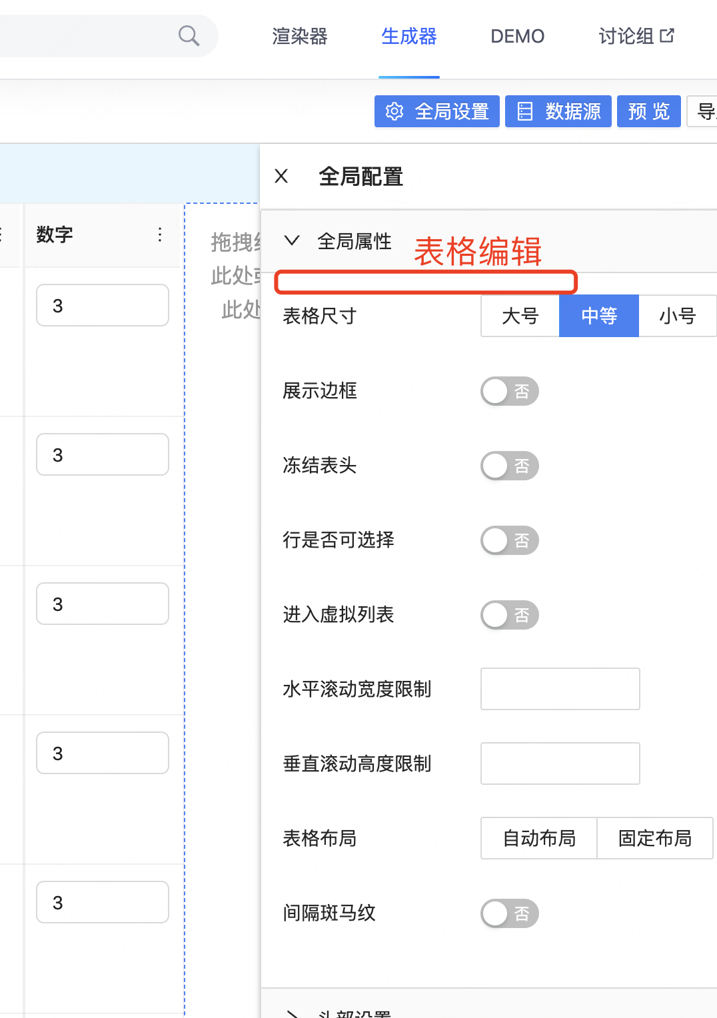
Task: Toggle the 展示边框 switch on
Action: point(509,391)
